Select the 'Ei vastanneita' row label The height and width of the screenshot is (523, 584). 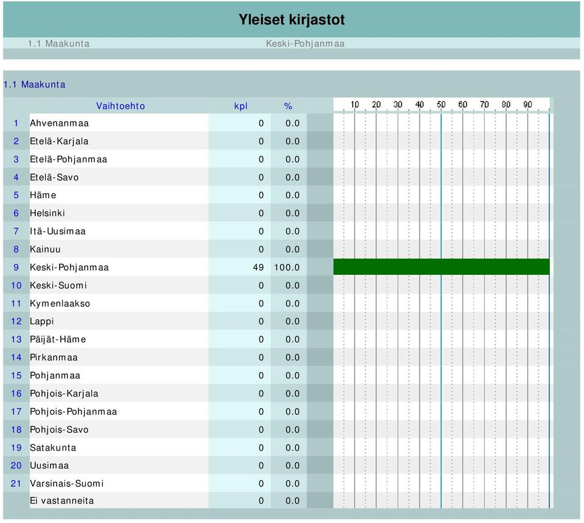[x=62, y=500]
